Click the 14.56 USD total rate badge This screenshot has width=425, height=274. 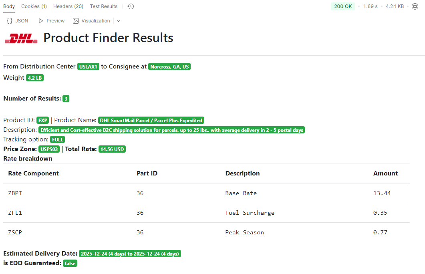click(112, 149)
